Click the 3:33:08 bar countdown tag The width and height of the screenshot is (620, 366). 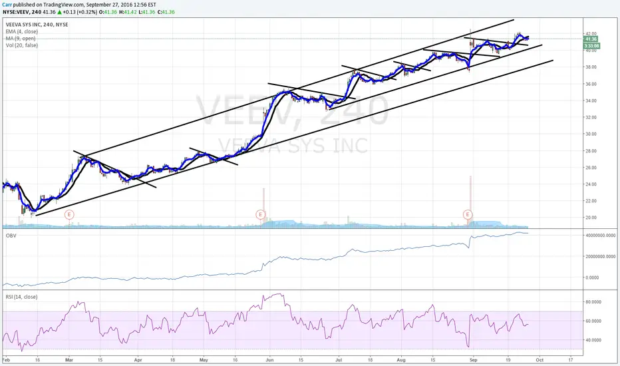(x=591, y=46)
